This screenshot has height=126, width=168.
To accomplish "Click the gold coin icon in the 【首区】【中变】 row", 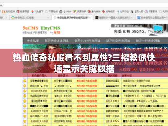I will click(25, 96).
